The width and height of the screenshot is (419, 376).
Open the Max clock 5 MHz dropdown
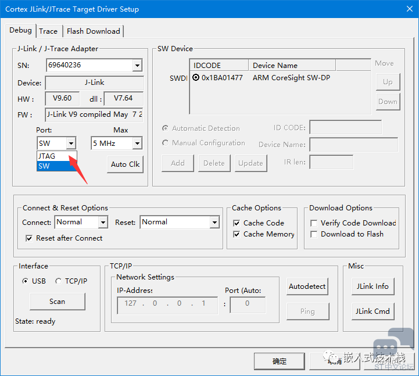tap(137, 143)
